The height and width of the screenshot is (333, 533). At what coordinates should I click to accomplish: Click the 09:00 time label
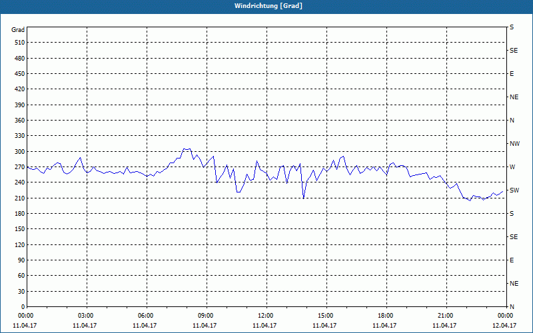[x=207, y=316]
